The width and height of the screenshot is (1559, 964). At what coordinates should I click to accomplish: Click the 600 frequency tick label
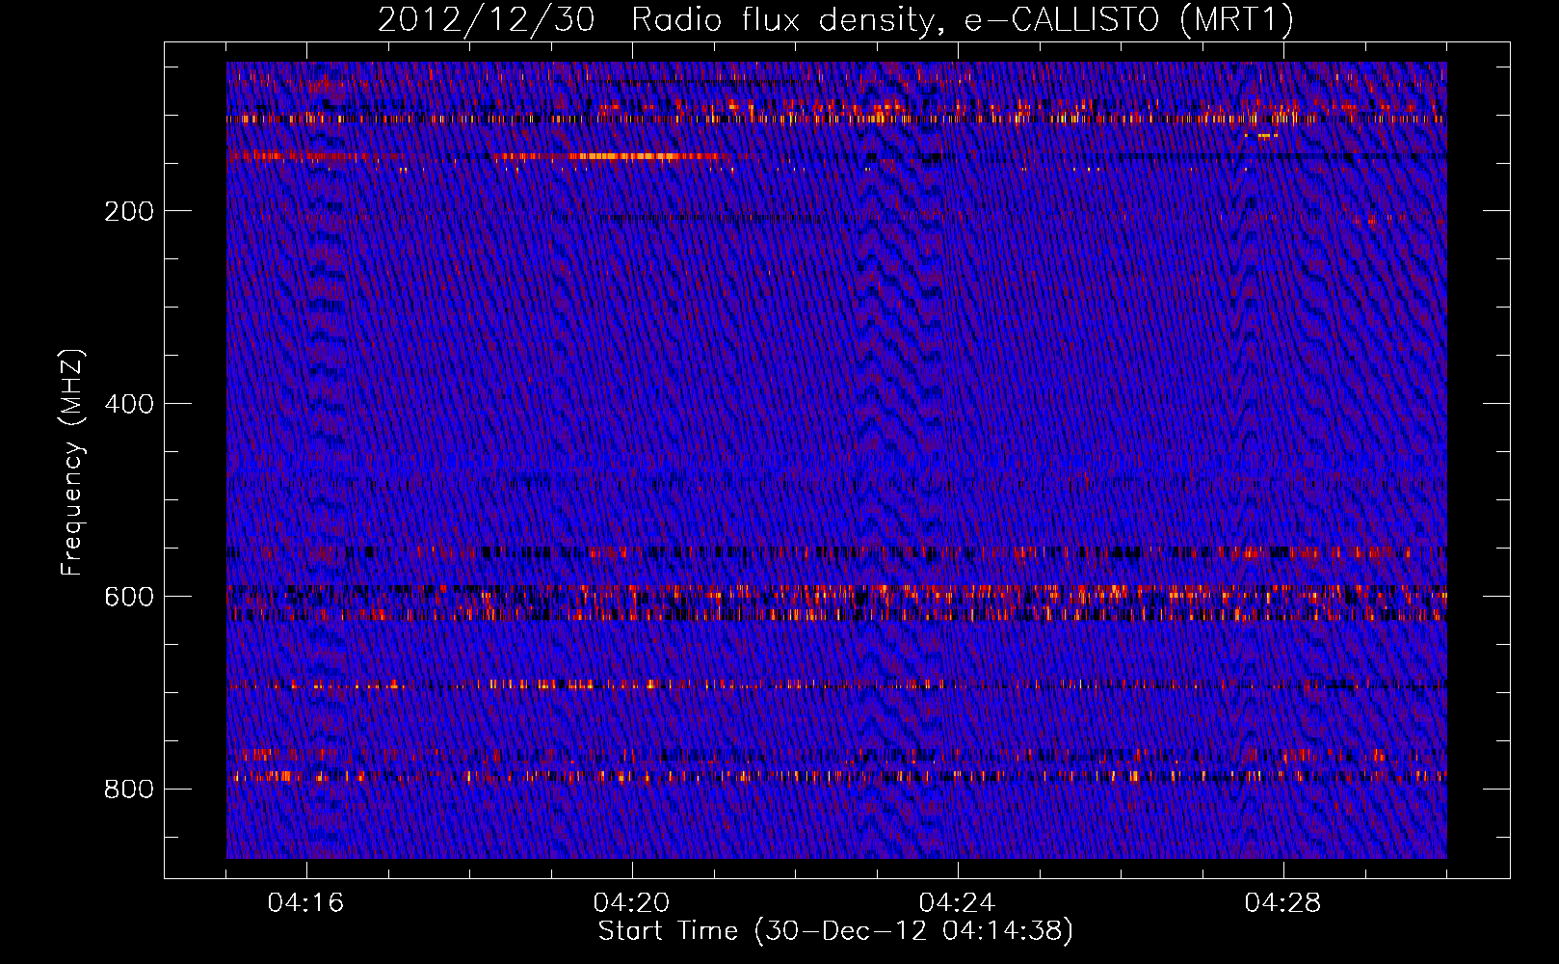tap(129, 597)
